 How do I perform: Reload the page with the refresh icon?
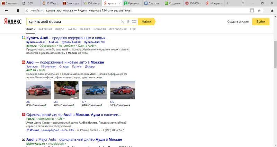27,11
